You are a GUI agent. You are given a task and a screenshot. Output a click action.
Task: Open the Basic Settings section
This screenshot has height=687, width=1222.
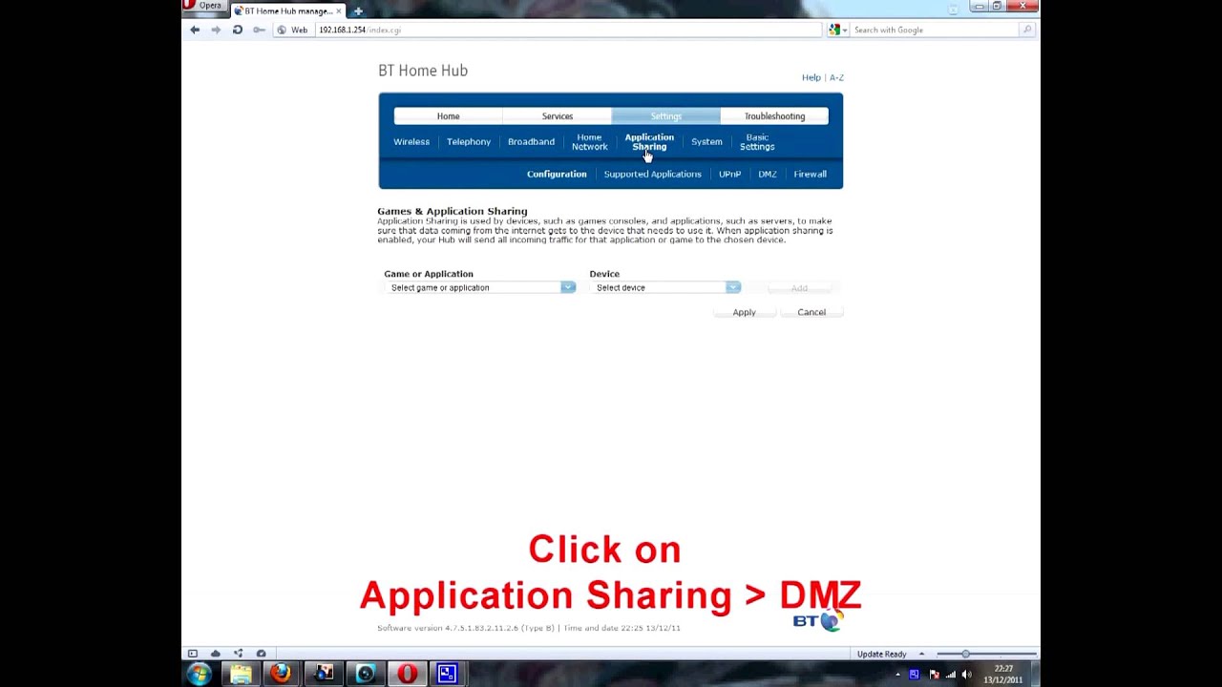(x=757, y=142)
